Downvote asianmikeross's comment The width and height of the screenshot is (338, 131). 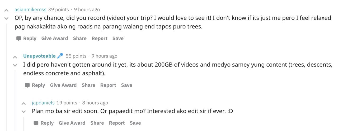[6, 18]
